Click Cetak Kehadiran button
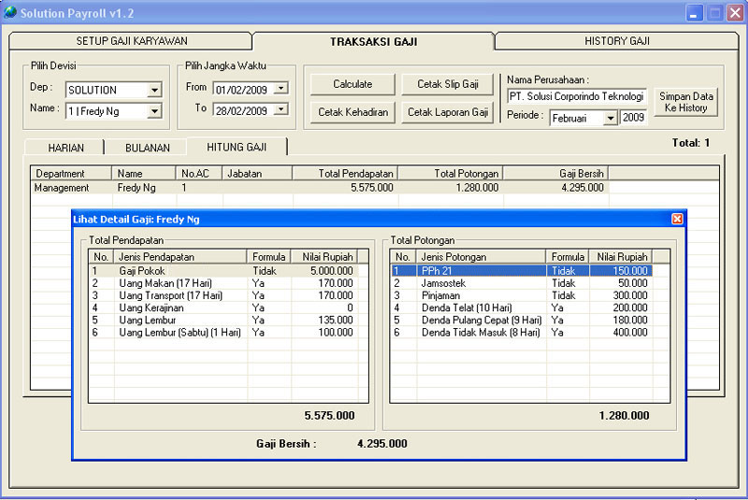The image size is (748, 500). point(352,112)
